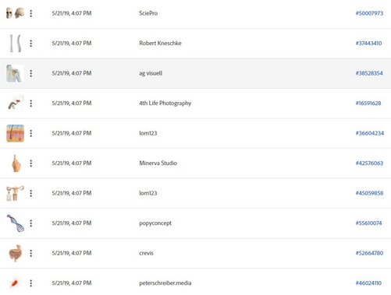Open asset link #38528354
This screenshot has height=295, width=391.
(369, 73)
